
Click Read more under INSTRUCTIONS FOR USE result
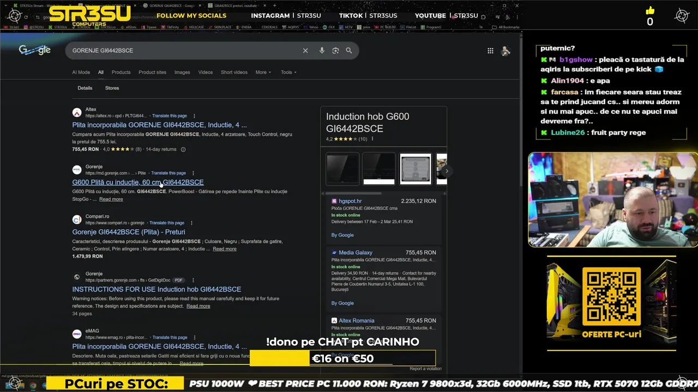coord(198,306)
